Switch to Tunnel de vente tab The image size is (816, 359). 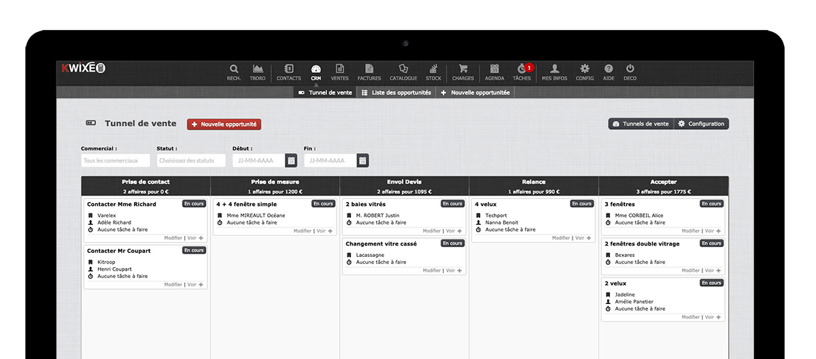(x=325, y=92)
